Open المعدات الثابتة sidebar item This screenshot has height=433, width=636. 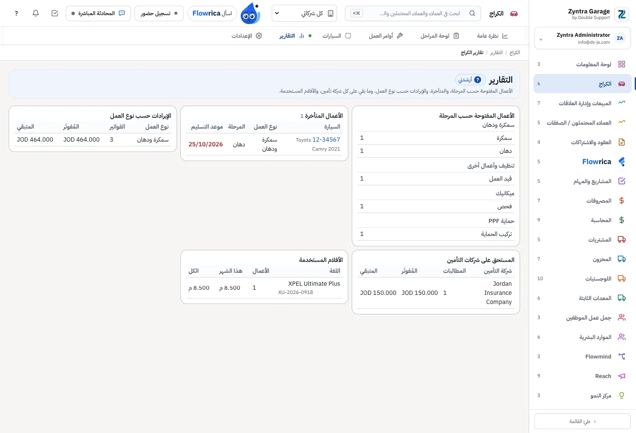coord(582,298)
